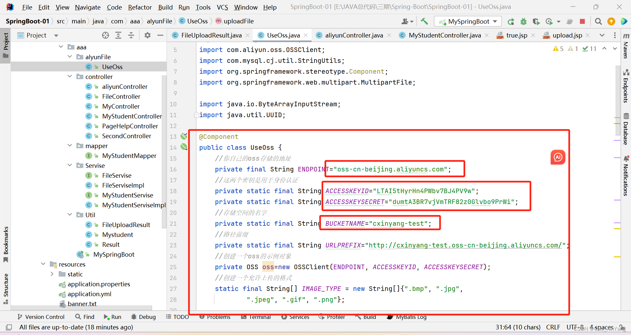
Task: Open the Notifications tool window
Action: pyautogui.click(x=626, y=175)
